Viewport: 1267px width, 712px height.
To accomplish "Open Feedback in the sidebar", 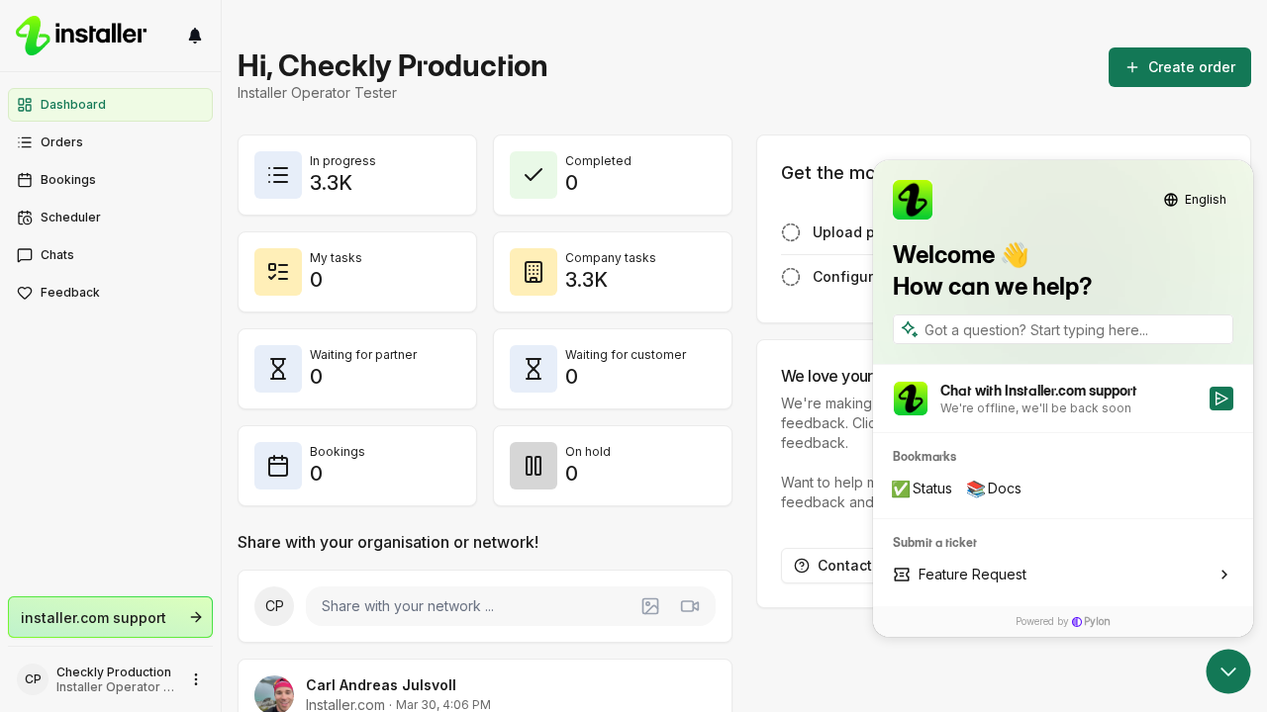I will [110, 293].
